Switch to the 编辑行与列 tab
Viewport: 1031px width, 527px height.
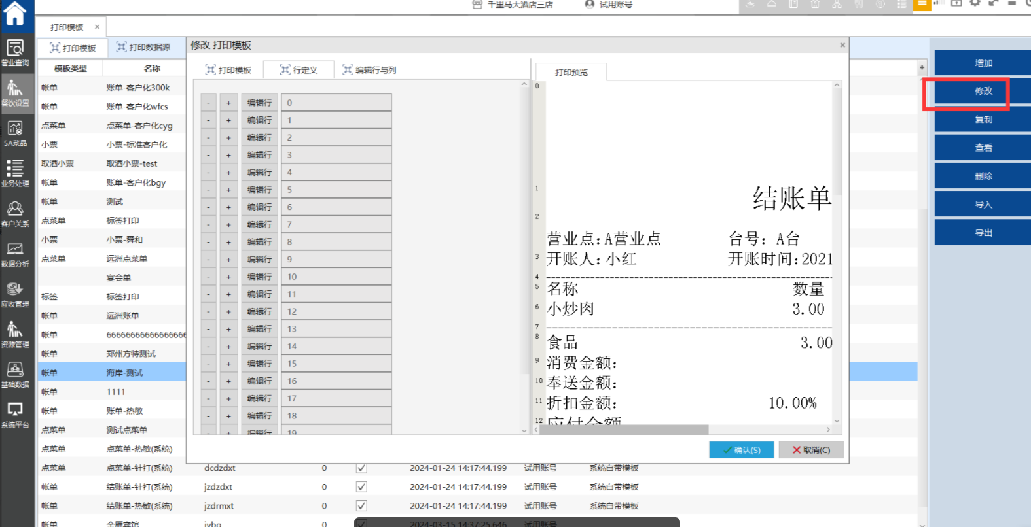[369, 70]
